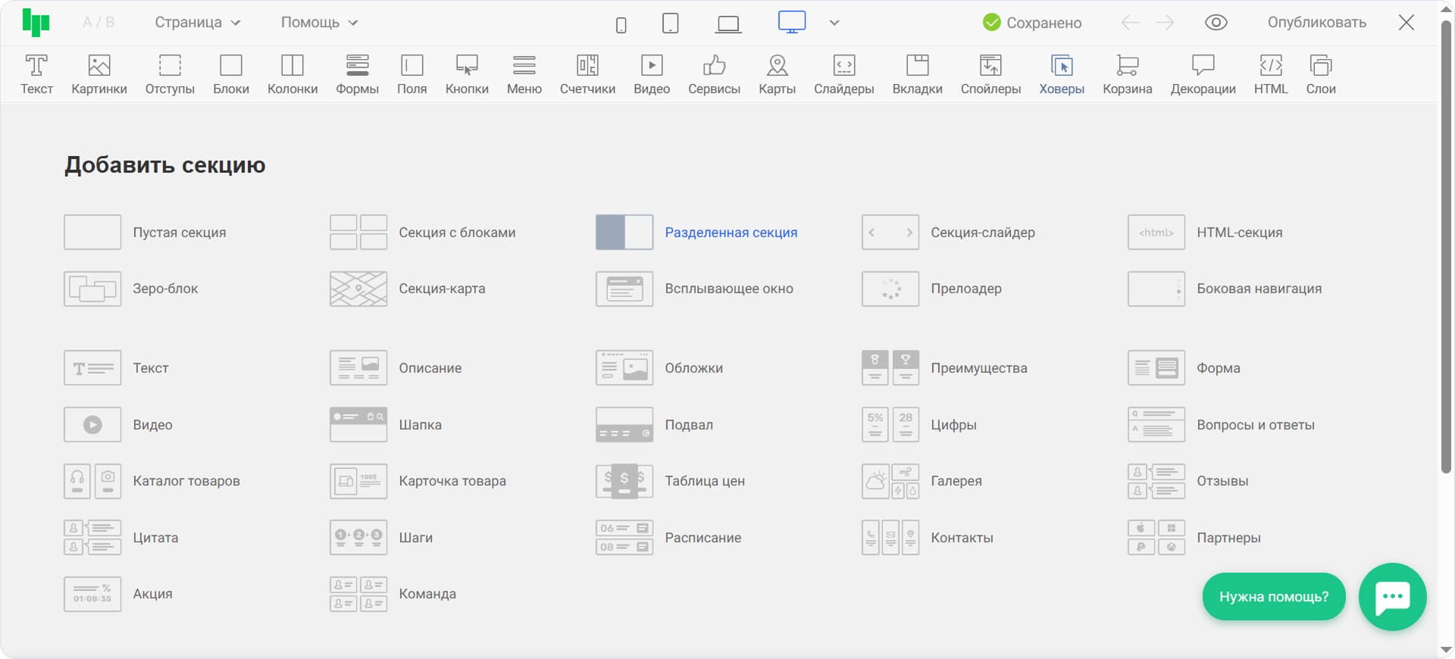The width and height of the screenshot is (1455, 659).
Task: Open the Помощь dropdown menu
Action: tap(319, 23)
